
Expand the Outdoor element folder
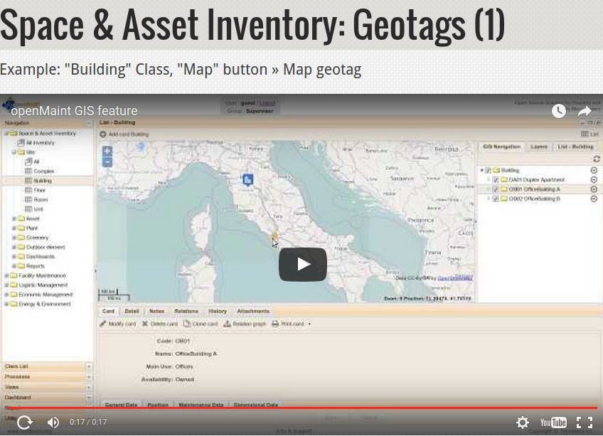pyautogui.click(x=14, y=247)
